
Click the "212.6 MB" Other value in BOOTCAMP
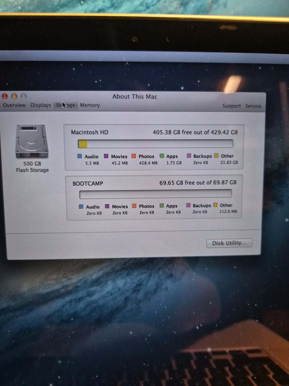[x=228, y=211]
